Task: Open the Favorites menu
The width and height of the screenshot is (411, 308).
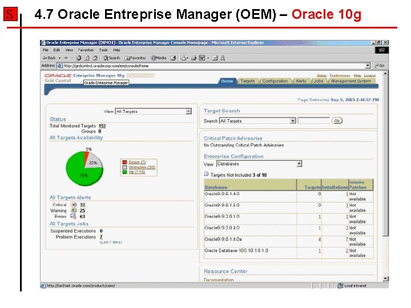Action: point(86,50)
